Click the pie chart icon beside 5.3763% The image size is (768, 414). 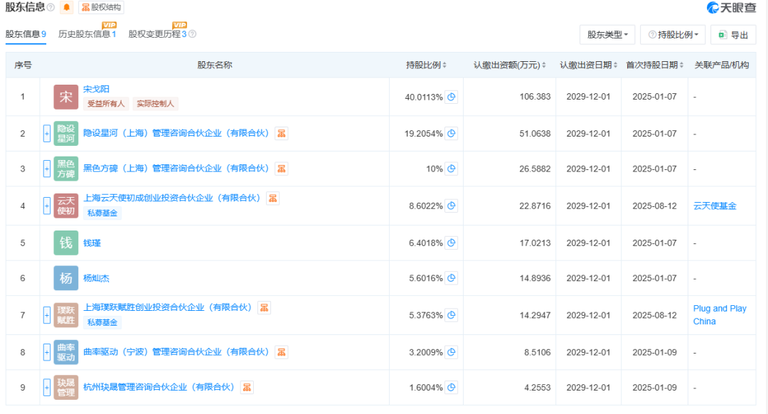[451, 315]
